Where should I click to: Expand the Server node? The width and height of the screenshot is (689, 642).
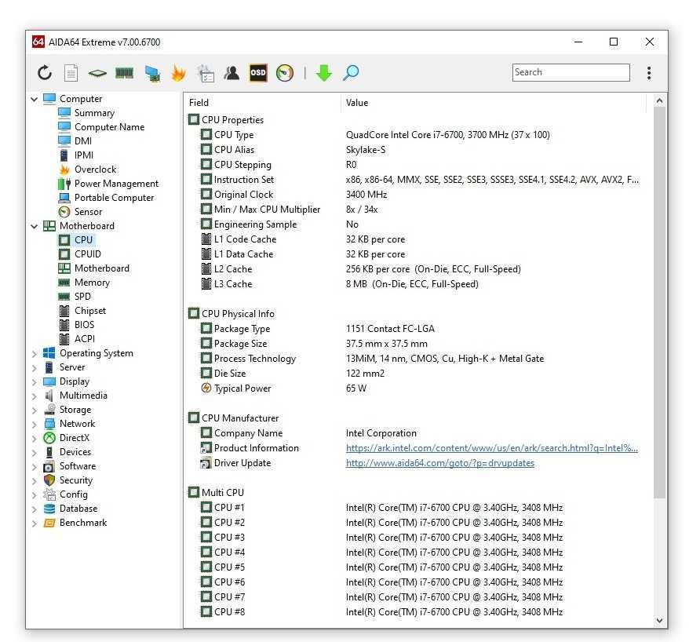point(35,367)
